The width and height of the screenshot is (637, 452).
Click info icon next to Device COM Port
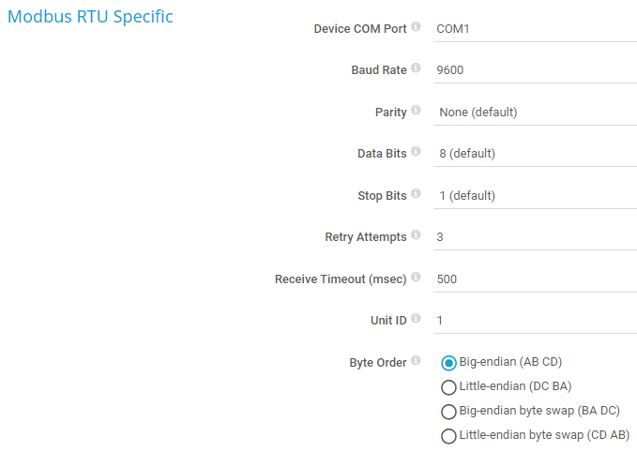coord(416,27)
